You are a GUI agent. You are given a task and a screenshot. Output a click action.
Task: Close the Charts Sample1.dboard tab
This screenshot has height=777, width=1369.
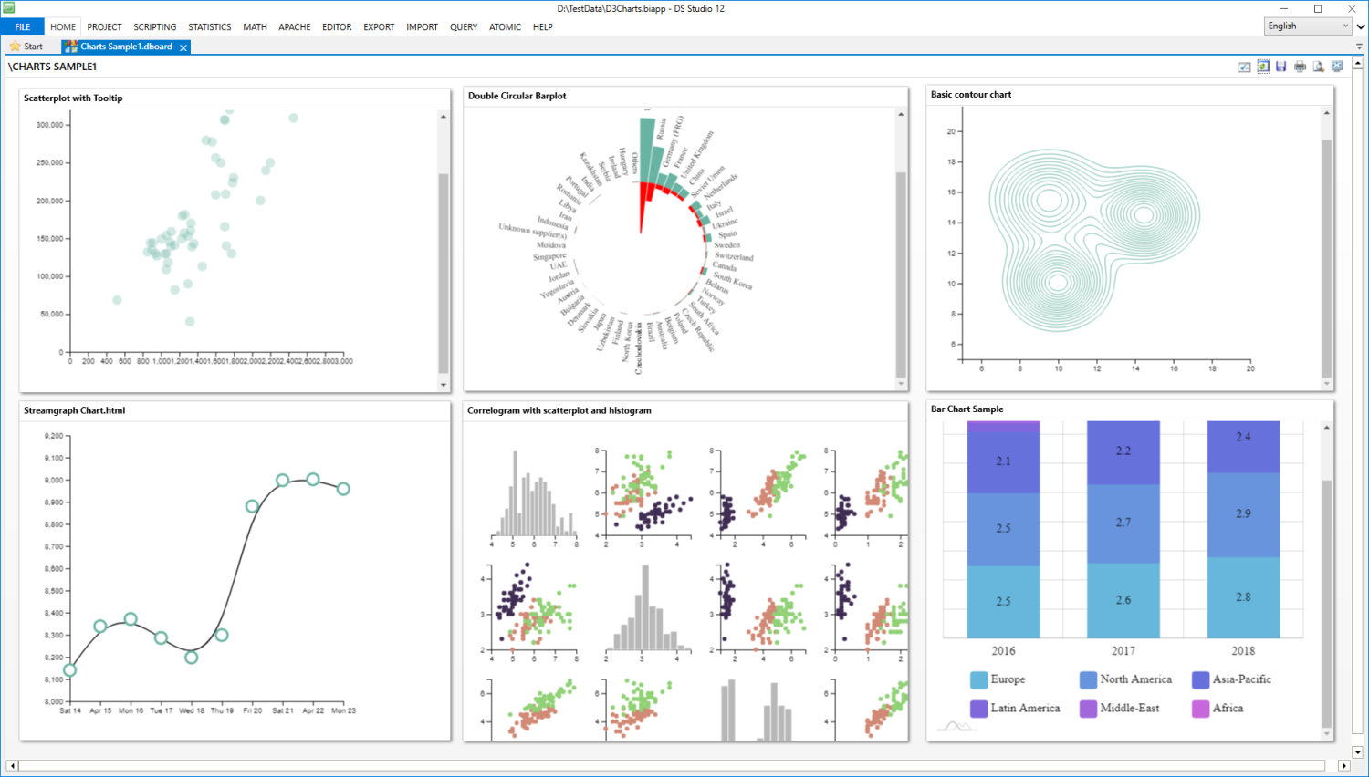click(183, 46)
